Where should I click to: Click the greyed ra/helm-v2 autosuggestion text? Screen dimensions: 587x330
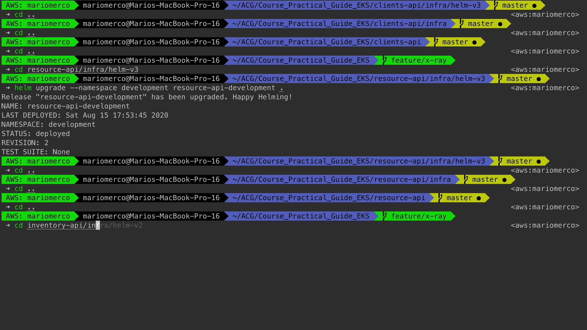(121, 226)
